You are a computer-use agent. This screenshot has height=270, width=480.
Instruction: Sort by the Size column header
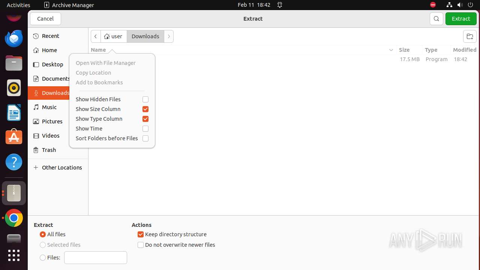[x=404, y=50]
